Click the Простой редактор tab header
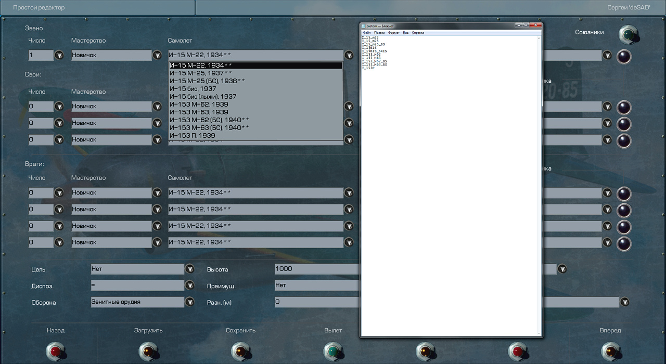The image size is (666, 364). click(97, 8)
